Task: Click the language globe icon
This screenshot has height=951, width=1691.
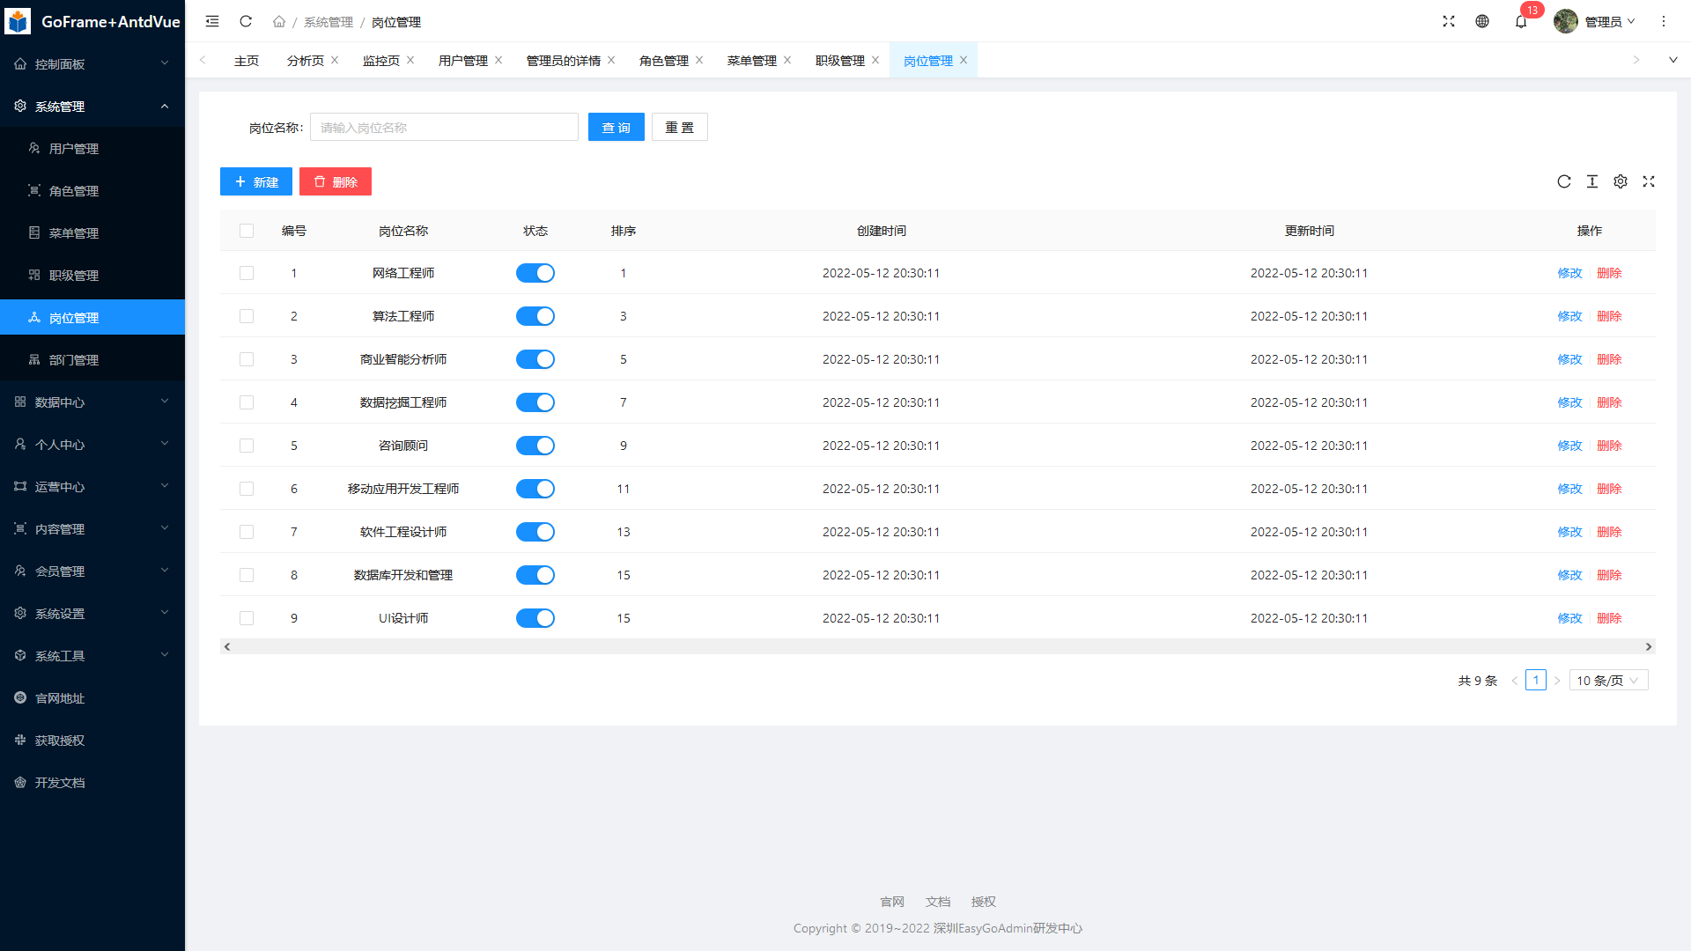Action: 1482,21
